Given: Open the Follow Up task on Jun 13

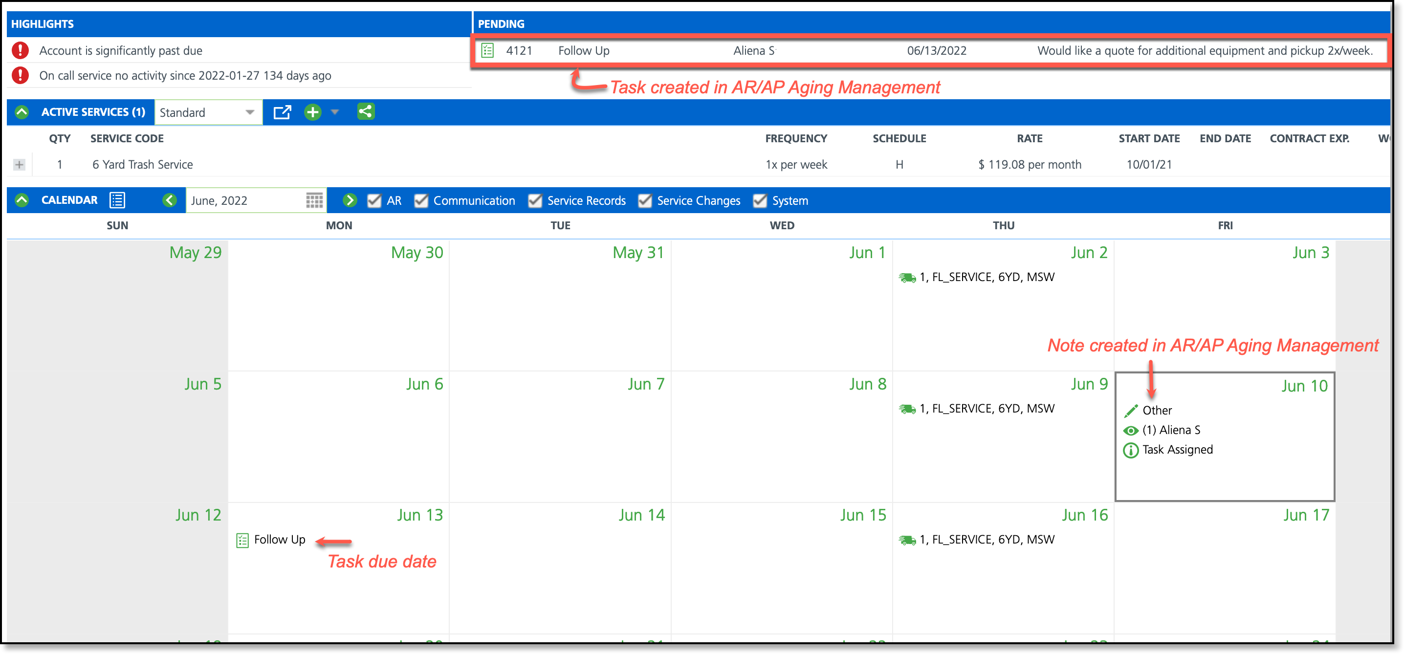Looking at the screenshot, I should pyautogui.click(x=279, y=540).
